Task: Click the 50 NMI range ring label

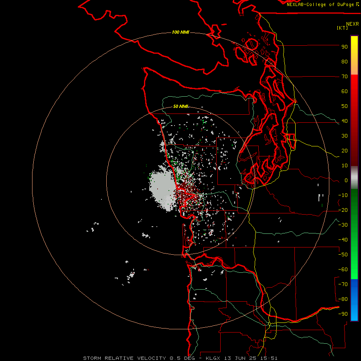Action: tap(180, 106)
